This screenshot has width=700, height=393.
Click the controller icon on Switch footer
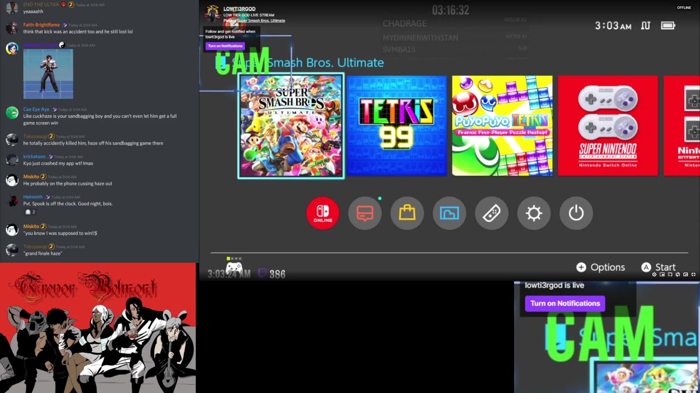point(234,267)
